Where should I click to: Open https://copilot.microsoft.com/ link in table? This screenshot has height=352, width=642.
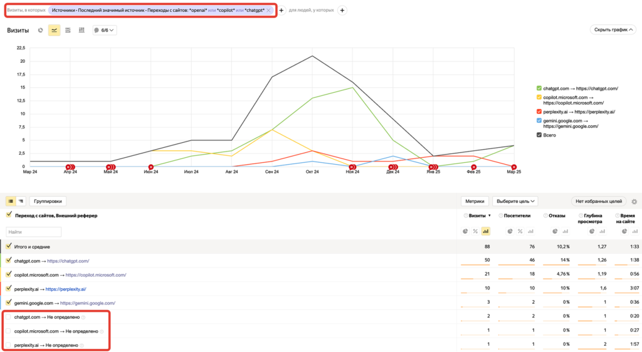tap(96, 275)
